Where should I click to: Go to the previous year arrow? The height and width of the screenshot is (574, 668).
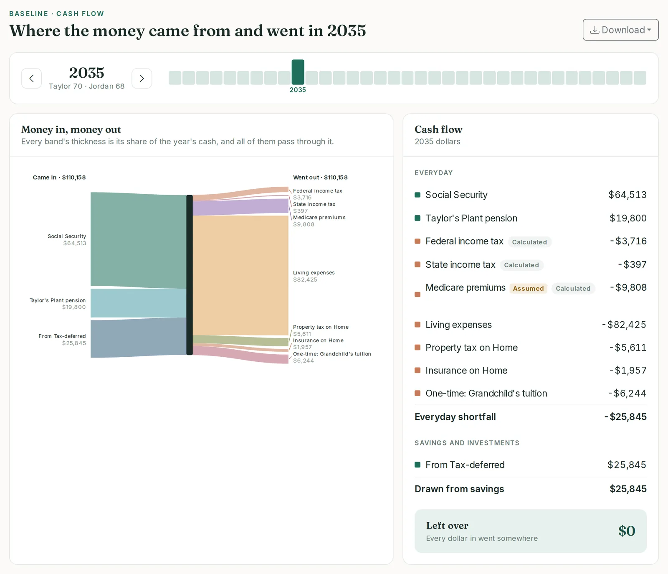31,78
